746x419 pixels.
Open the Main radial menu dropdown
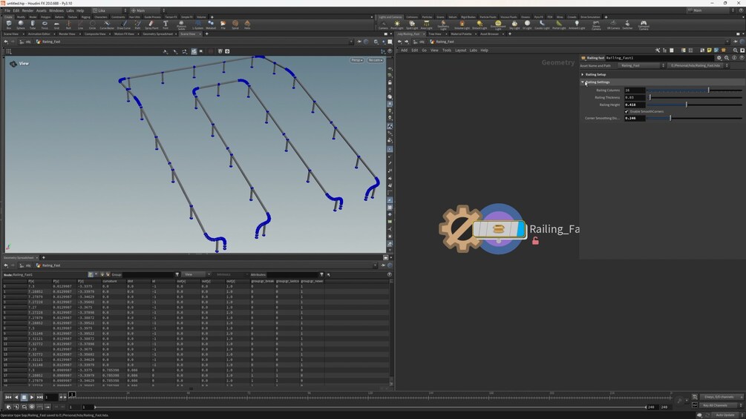[148, 10]
